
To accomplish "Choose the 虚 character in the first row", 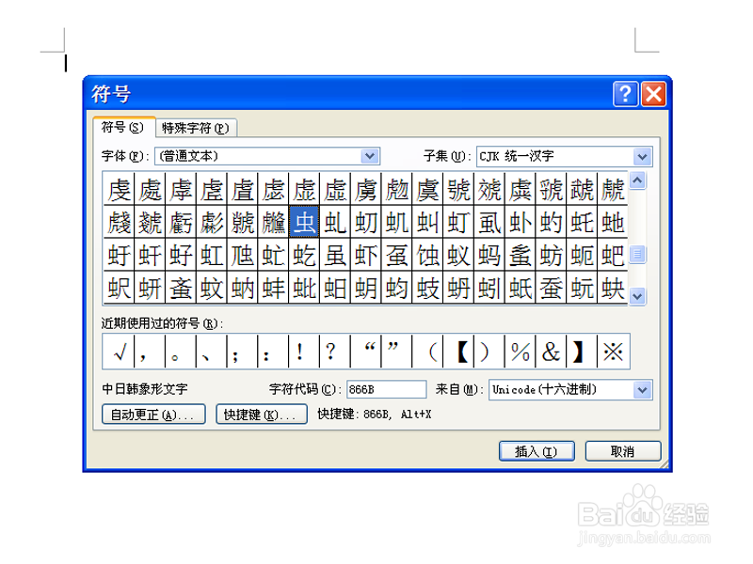I will [304, 189].
